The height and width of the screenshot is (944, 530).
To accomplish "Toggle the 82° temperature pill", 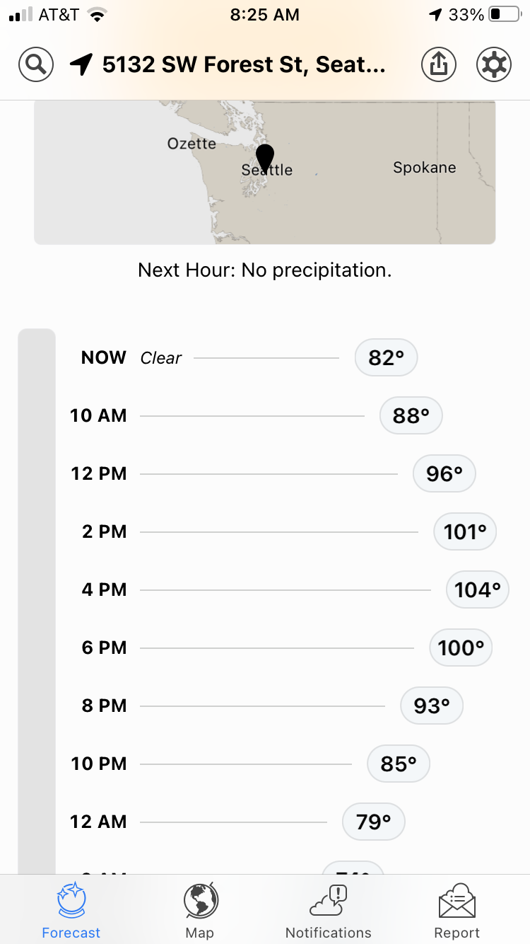I will coord(386,358).
